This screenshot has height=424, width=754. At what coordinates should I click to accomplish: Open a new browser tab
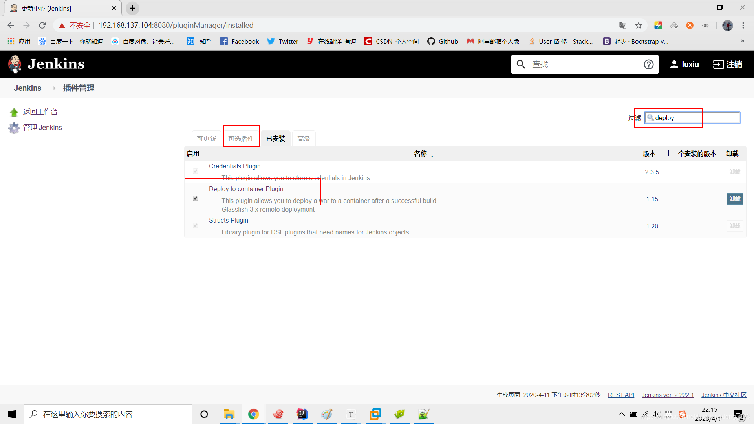tap(133, 8)
